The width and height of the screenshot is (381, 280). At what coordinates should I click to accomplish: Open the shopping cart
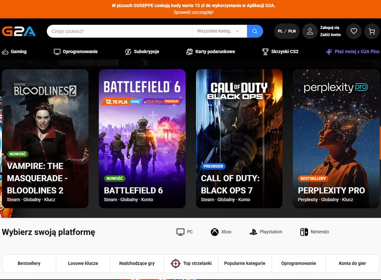(372, 31)
